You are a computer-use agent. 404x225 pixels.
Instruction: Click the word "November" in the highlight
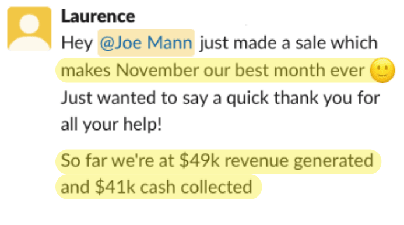157,70
